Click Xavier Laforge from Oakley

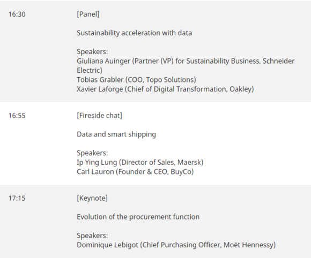[165, 89]
